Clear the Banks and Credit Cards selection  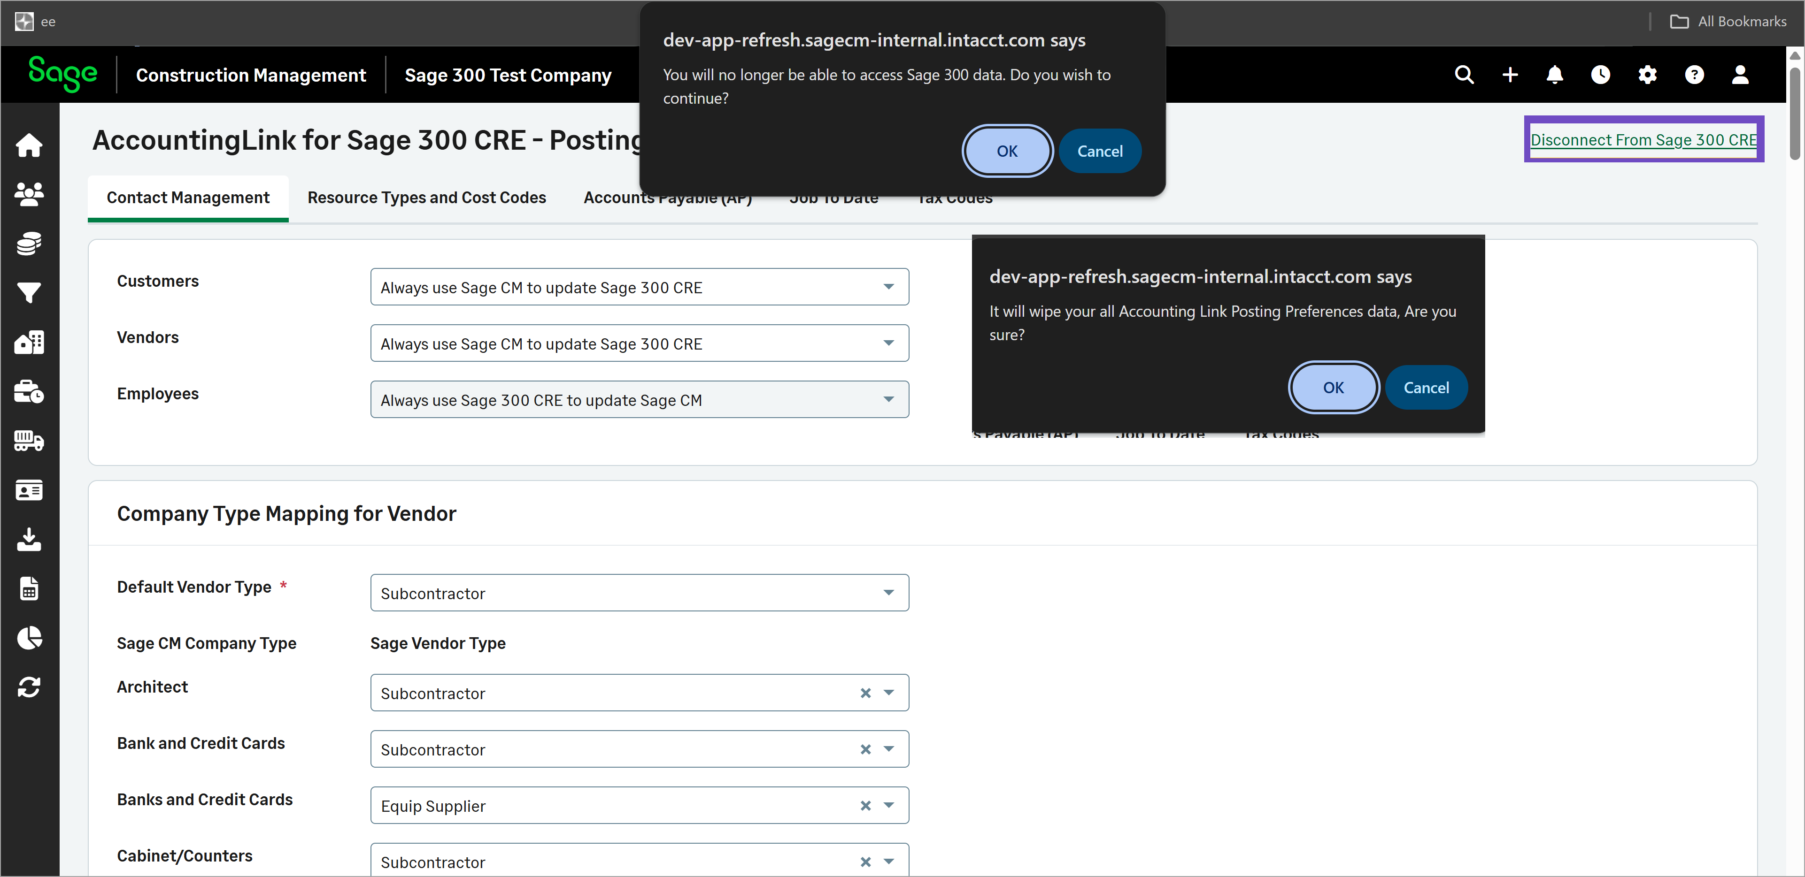866,806
